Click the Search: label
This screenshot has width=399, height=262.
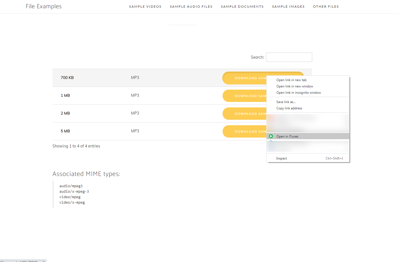click(x=257, y=57)
